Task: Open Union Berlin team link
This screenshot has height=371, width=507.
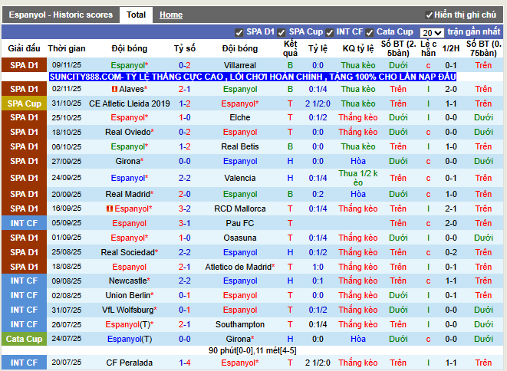Action: (x=130, y=295)
